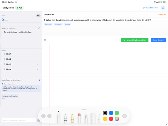Grab the drawing toolbar handle
The image size is (168, 126).
84,110
